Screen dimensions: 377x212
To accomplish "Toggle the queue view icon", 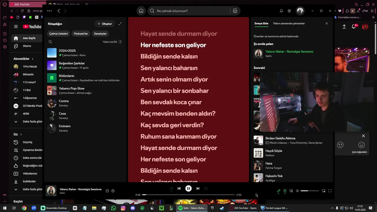I will pyautogui.click(x=285, y=191).
